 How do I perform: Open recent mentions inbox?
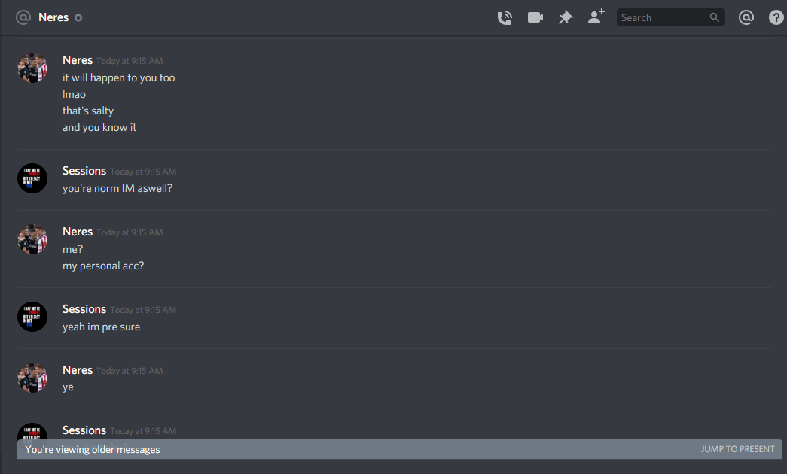[x=746, y=17]
